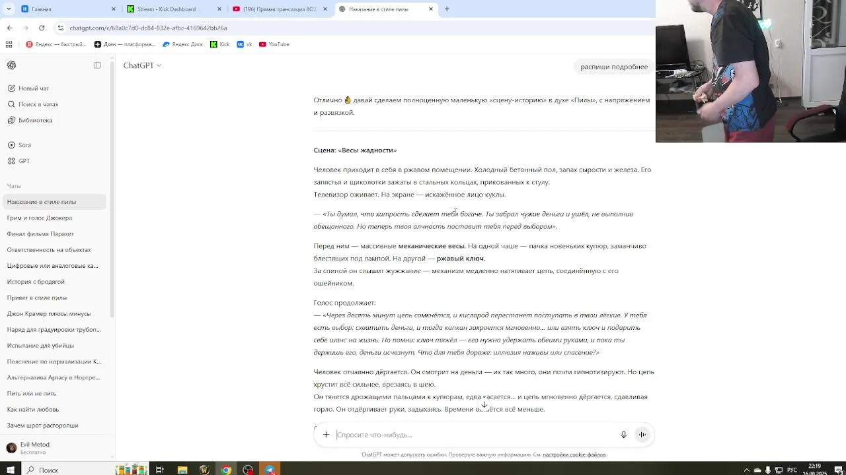
Task: Open the Evil Metod account menu
Action: (54, 448)
